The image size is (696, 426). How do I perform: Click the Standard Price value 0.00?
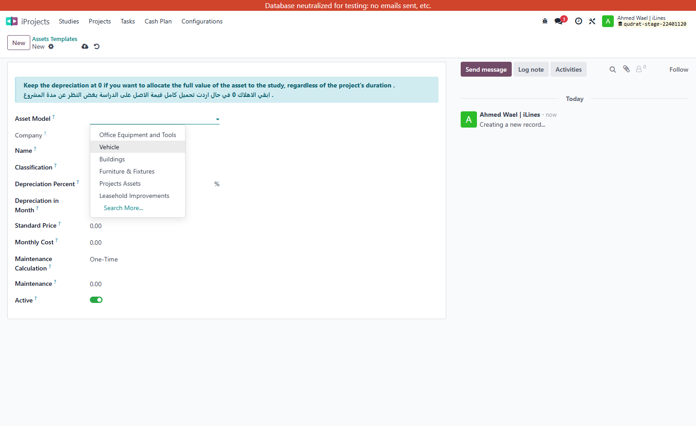[x=96, y=226]
